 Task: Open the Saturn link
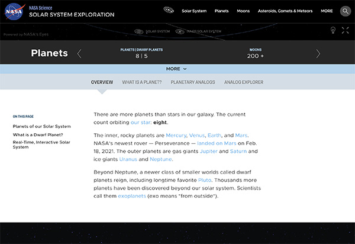pyautogui.click(x=238, y=151)
